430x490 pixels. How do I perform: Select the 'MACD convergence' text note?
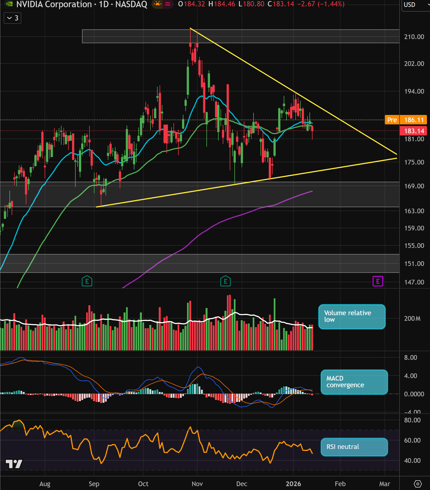click(354, 382)
